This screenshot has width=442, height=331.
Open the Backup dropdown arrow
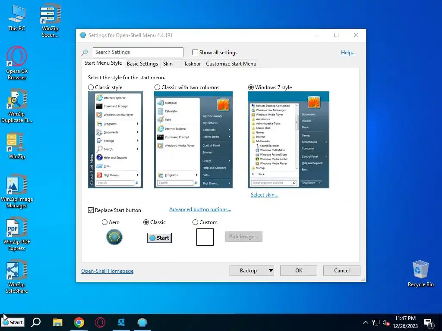point(271,271)
